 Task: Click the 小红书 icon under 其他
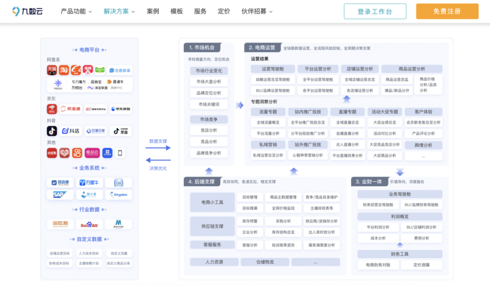[x=51, y=153]
